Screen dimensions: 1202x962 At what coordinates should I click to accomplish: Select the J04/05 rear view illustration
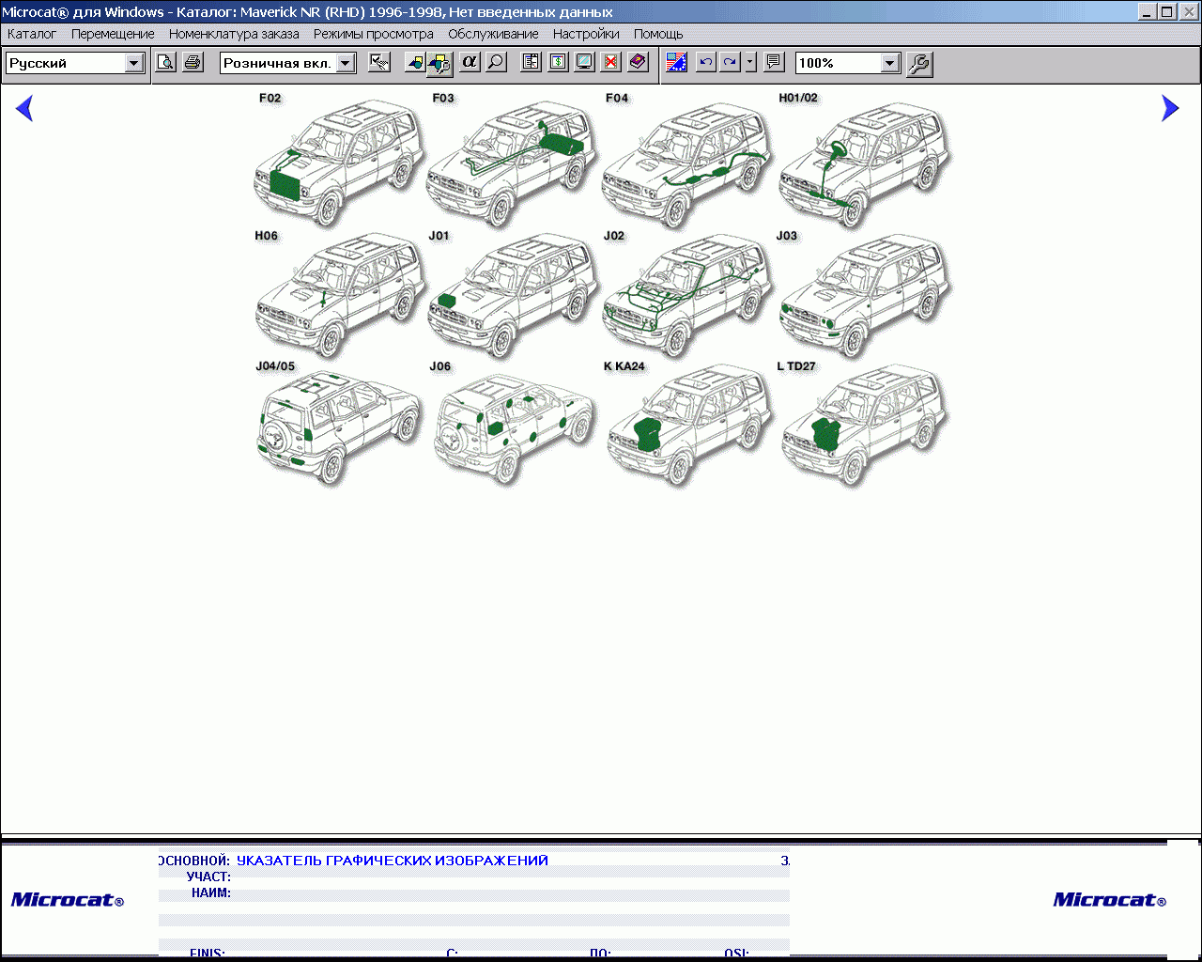point(339,424)
